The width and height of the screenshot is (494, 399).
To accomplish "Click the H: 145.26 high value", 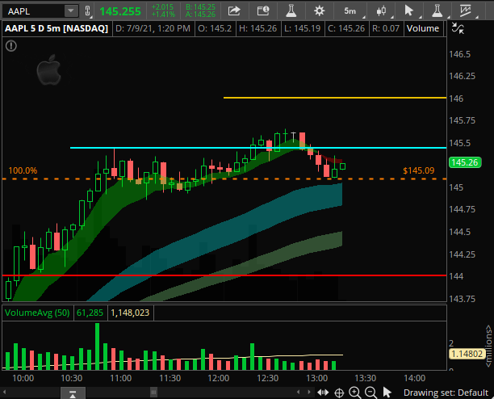I will tap(257, 29).
